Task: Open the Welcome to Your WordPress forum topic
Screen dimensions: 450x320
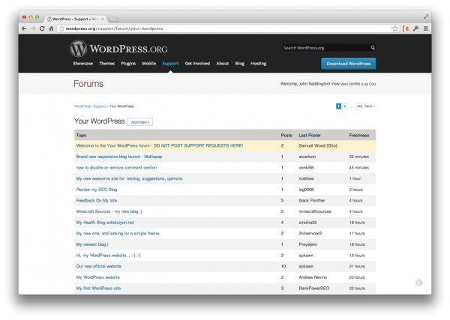Action: point(160,145)
